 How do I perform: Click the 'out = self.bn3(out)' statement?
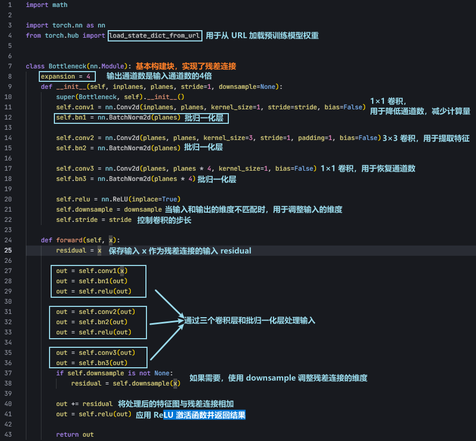coord(92,363)
